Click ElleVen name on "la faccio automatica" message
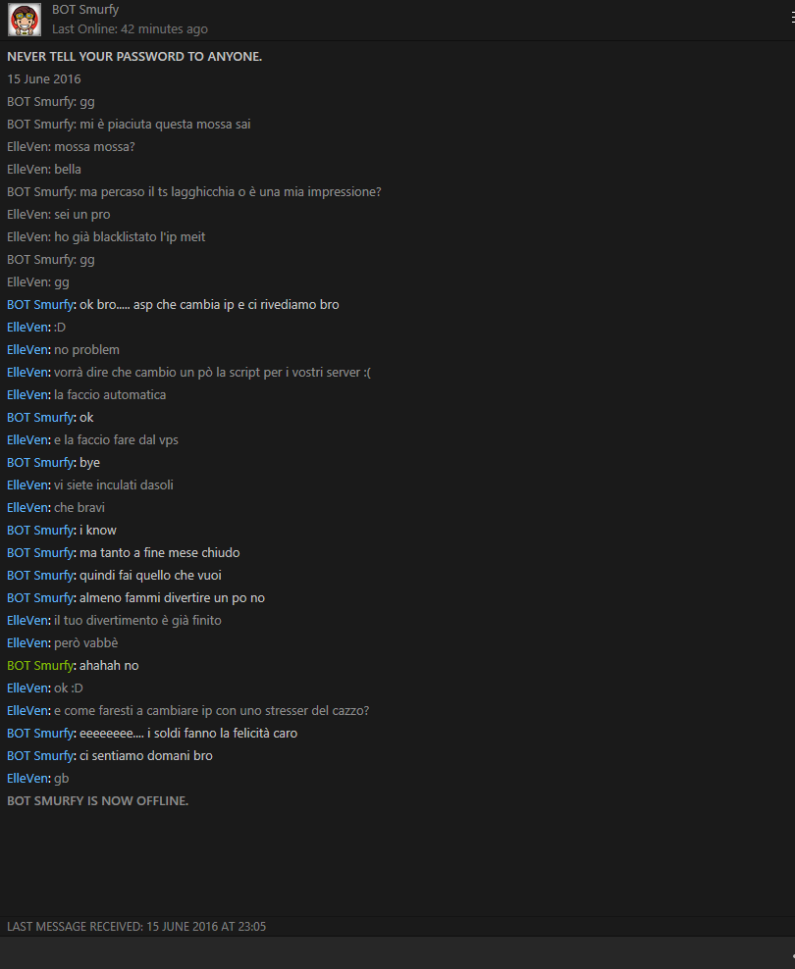The height and width of the screenshot is (969, 795). pos(27,395)
